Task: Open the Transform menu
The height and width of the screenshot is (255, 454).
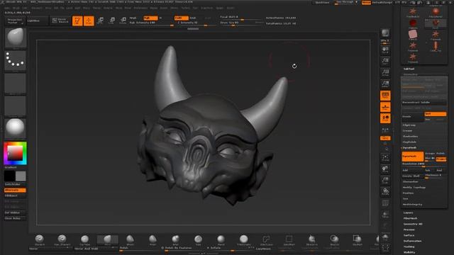Action: 206,8
